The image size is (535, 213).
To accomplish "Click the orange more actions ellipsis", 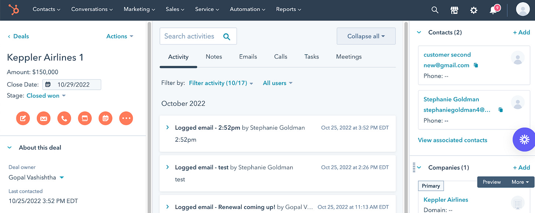I will tap(126, 118).
